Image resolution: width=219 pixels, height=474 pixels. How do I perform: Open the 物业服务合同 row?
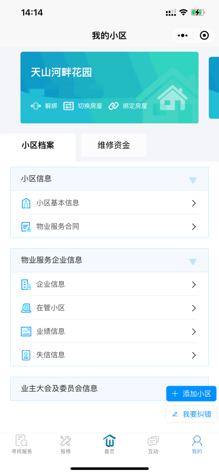pos(109,226)
